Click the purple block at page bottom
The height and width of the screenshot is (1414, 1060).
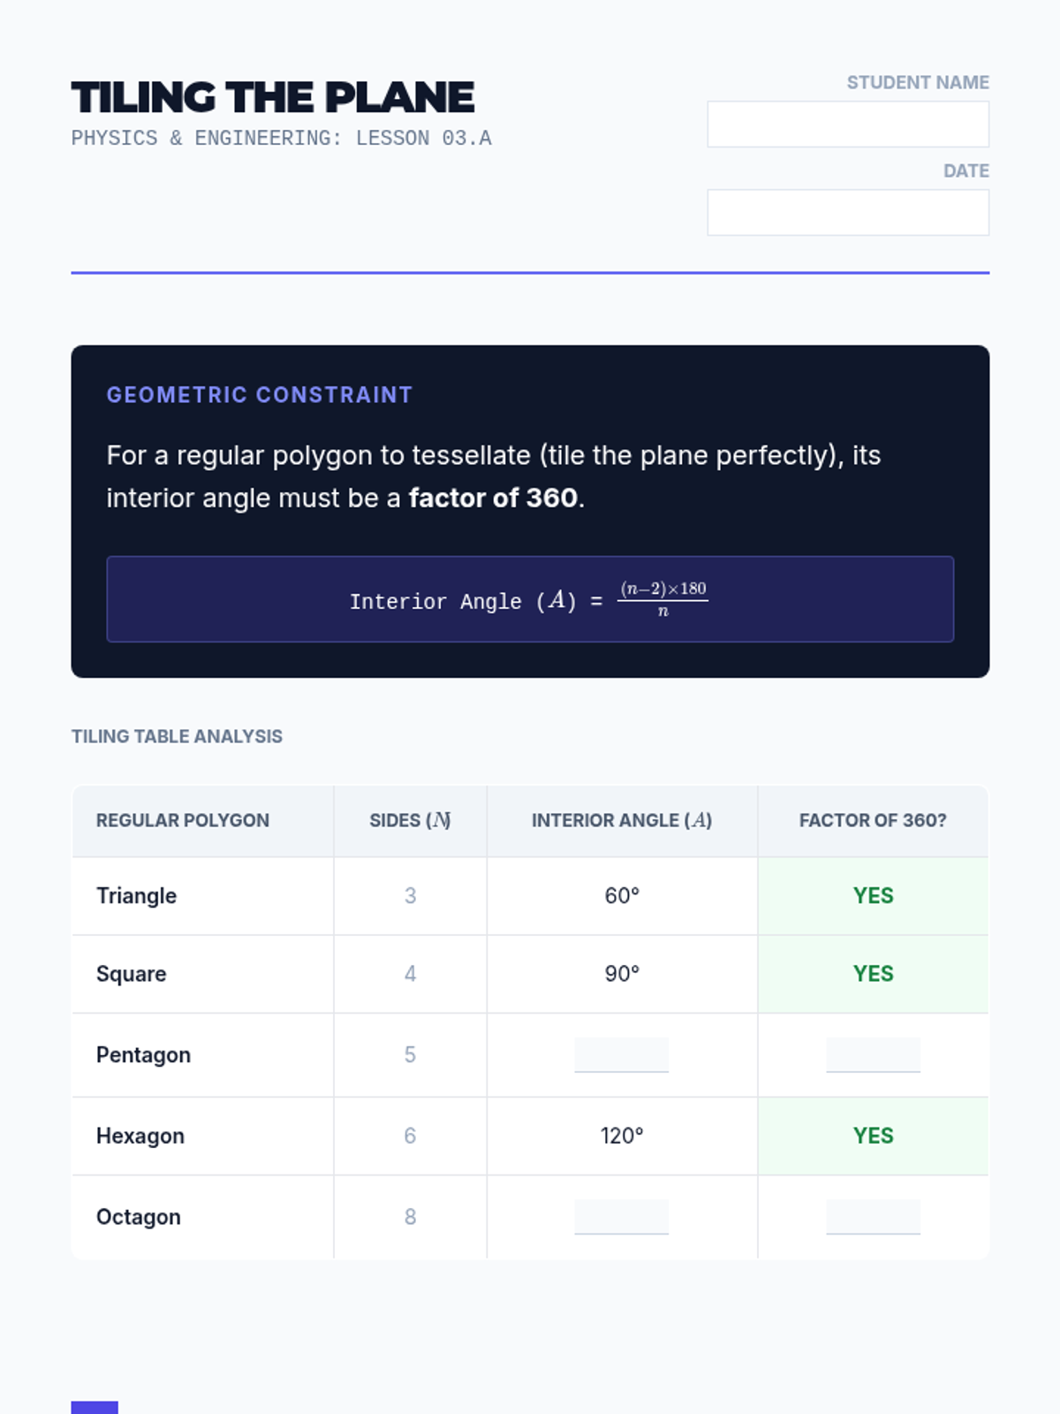[x=95, y=1407]
